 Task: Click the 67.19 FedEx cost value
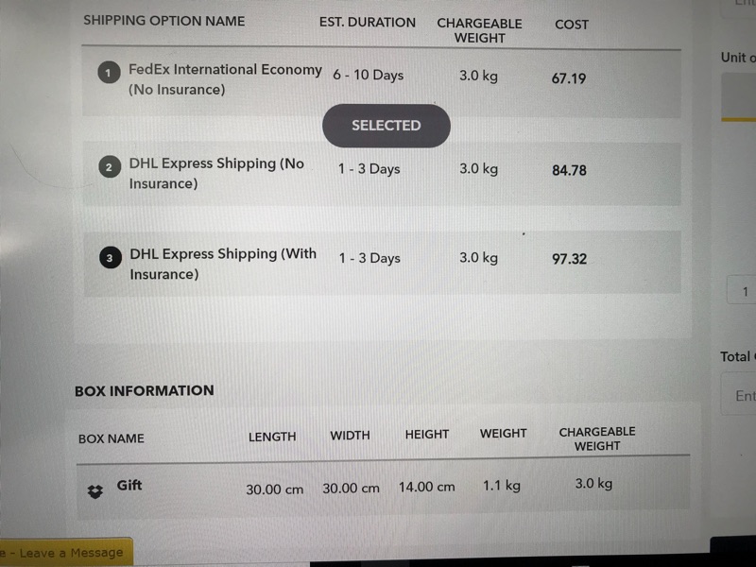coord(569,78)
